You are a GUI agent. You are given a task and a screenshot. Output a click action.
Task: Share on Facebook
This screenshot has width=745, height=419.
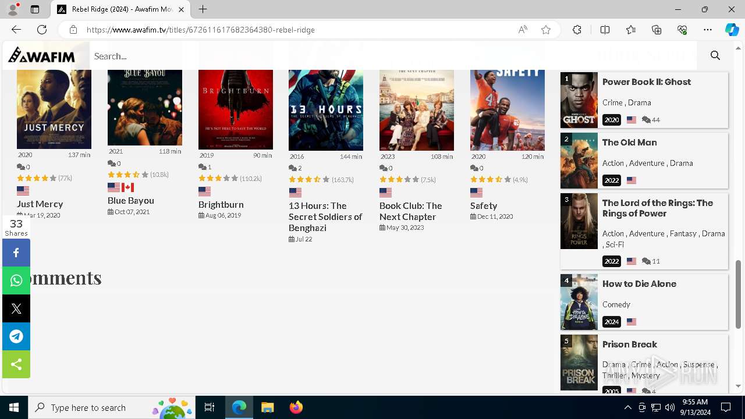tap(16, 253)
